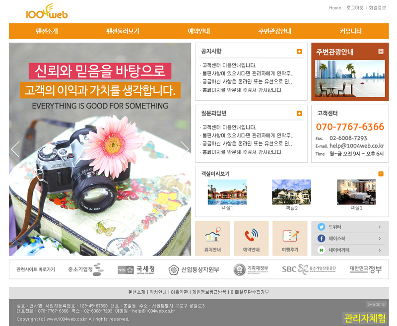Click the 네이버카페 Naver icon
This screenshot has height=326, width=397.
321,251
